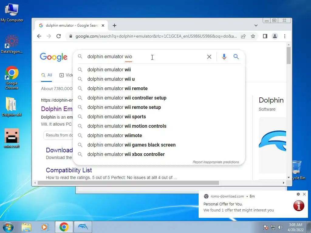The height and width of the screenshot is (233, 311).
Task: Open the Dolphin Emulator result title
Action: coord(57,109)
